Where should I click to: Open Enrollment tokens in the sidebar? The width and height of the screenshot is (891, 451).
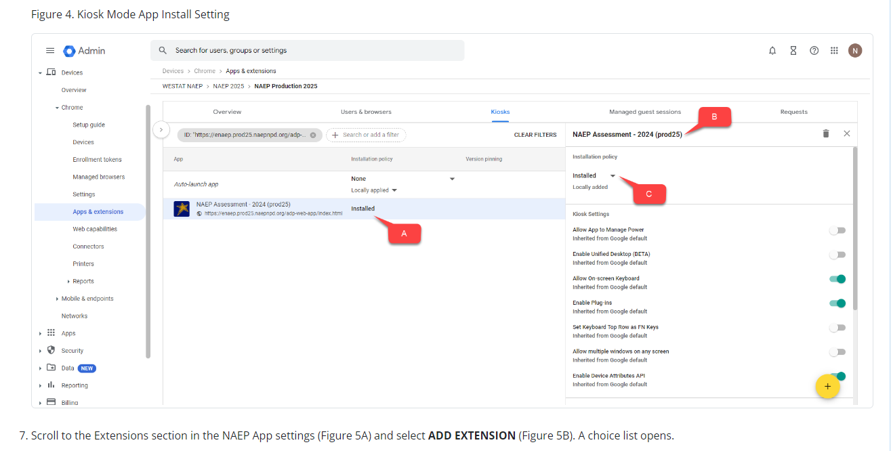(x=97, y=160)
